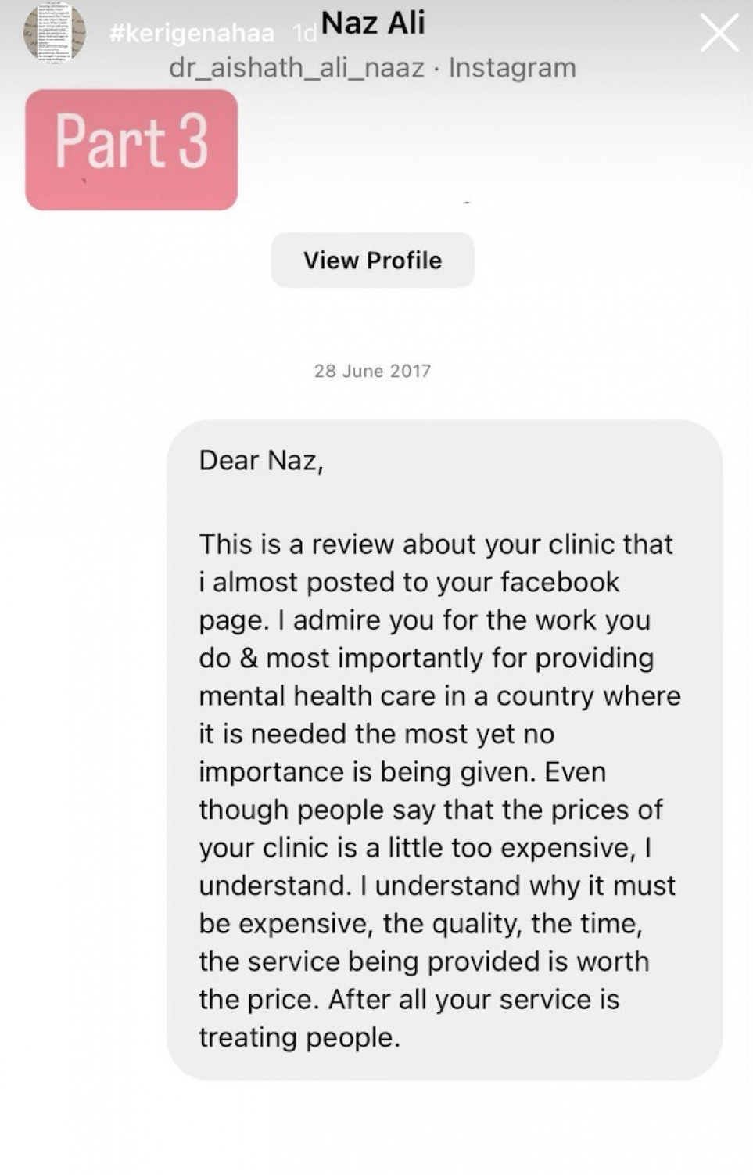
Task: Click the 28 June 2017 date
Action: pos(372,371)
